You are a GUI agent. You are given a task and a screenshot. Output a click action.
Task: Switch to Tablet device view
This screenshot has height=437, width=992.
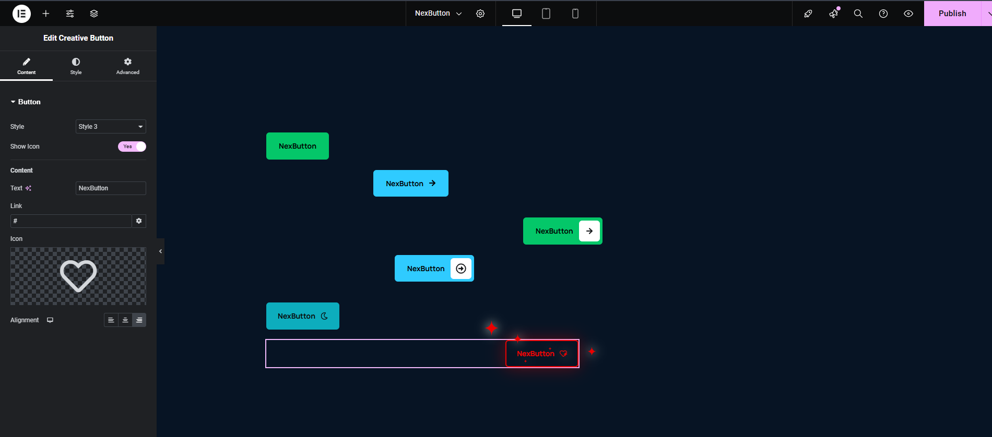coord(546,14)
